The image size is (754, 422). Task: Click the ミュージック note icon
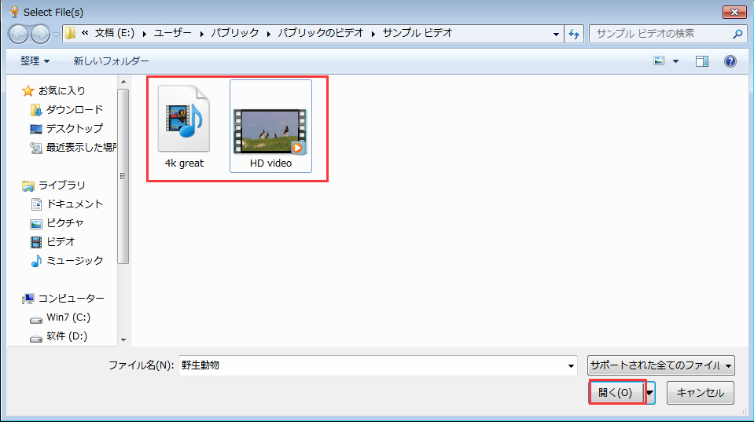click(x=36, y=261)
